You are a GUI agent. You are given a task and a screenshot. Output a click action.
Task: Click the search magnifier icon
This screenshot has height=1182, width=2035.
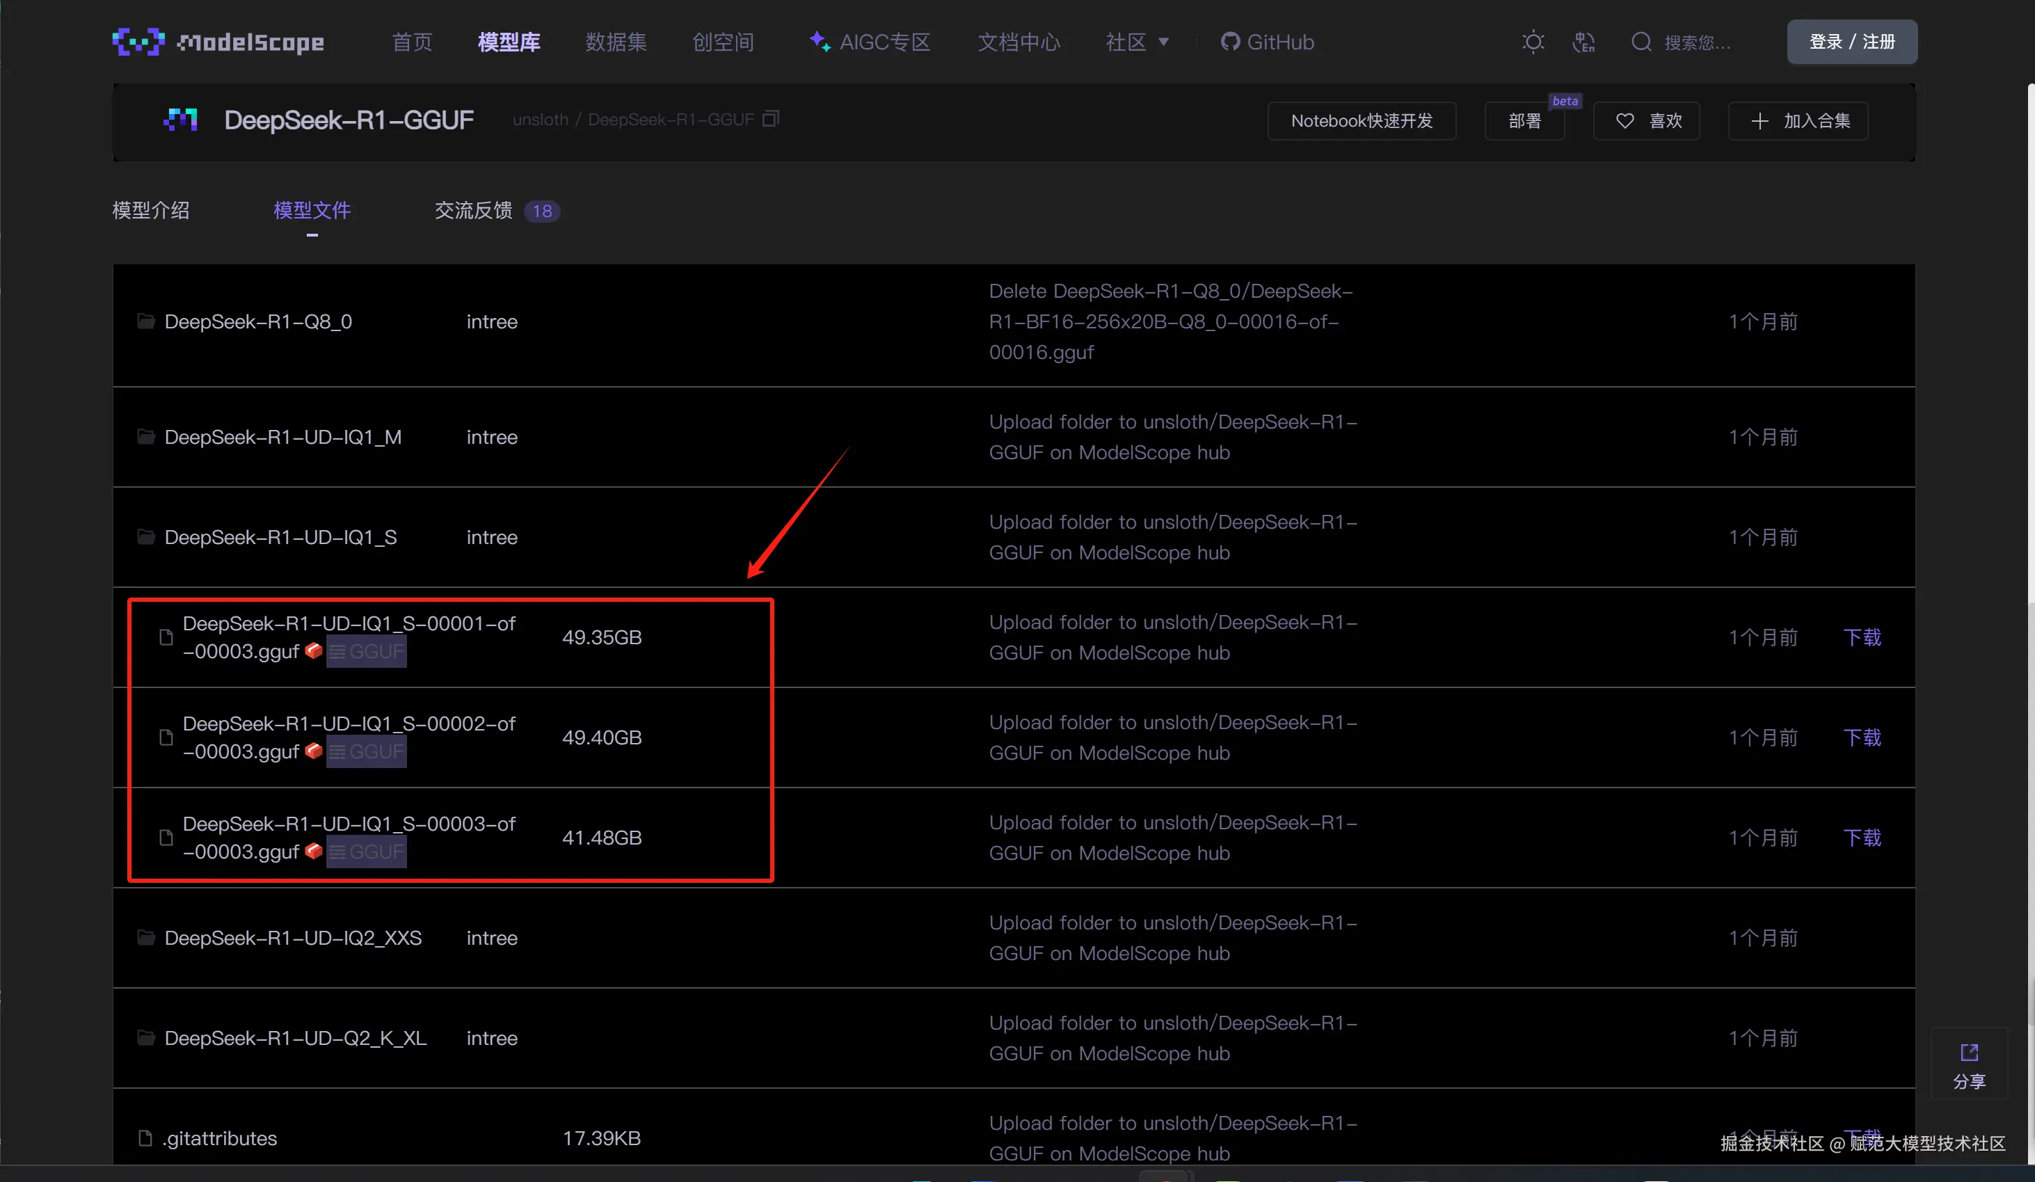tap(1641, 42)
